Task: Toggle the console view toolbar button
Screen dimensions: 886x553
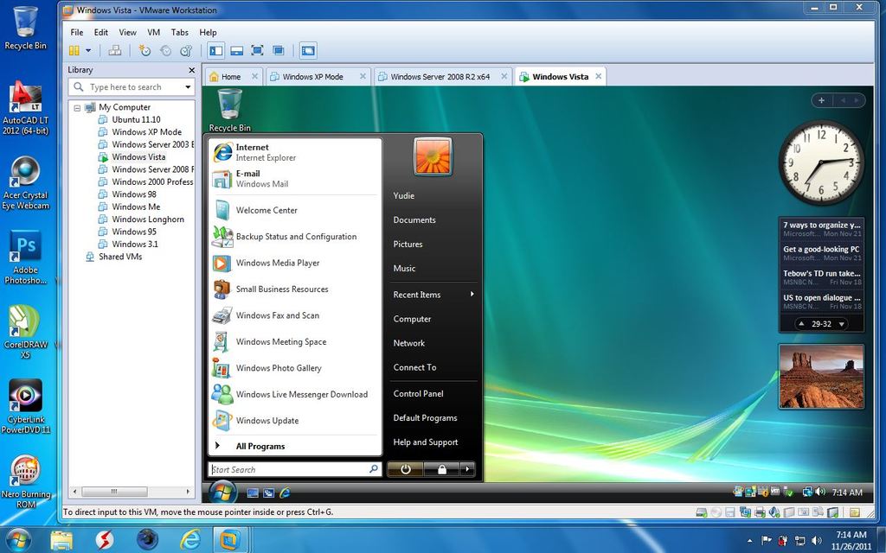Action: click(x=308, y=51)
